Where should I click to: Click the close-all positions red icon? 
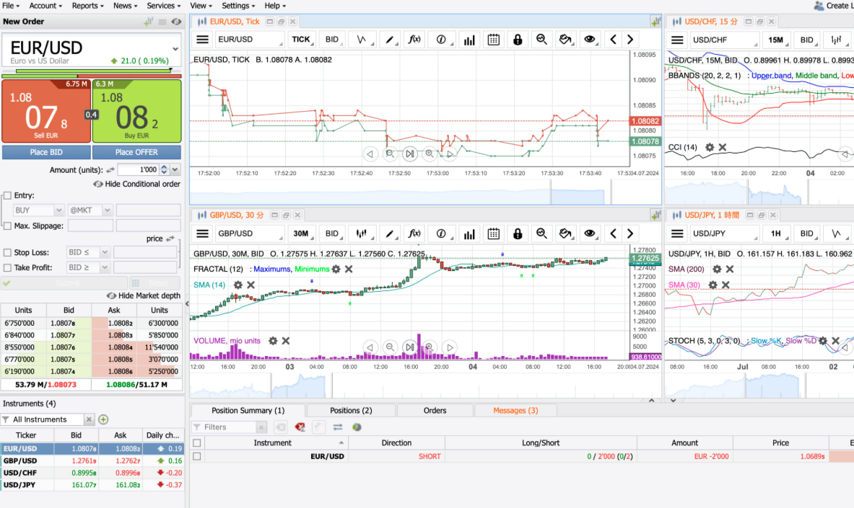pos(300,427)
